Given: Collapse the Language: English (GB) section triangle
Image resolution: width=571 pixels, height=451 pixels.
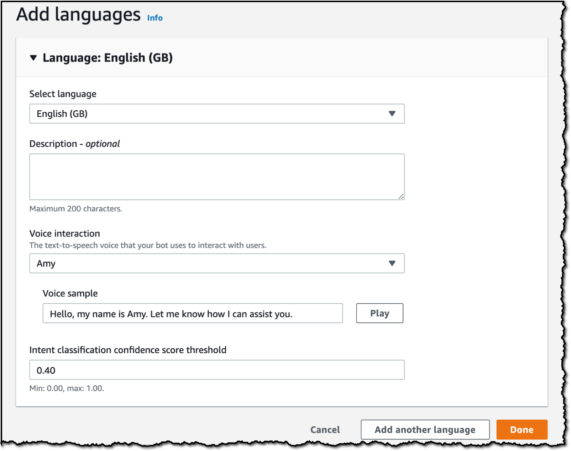Looking at the screenshot, I should point(33,58).
